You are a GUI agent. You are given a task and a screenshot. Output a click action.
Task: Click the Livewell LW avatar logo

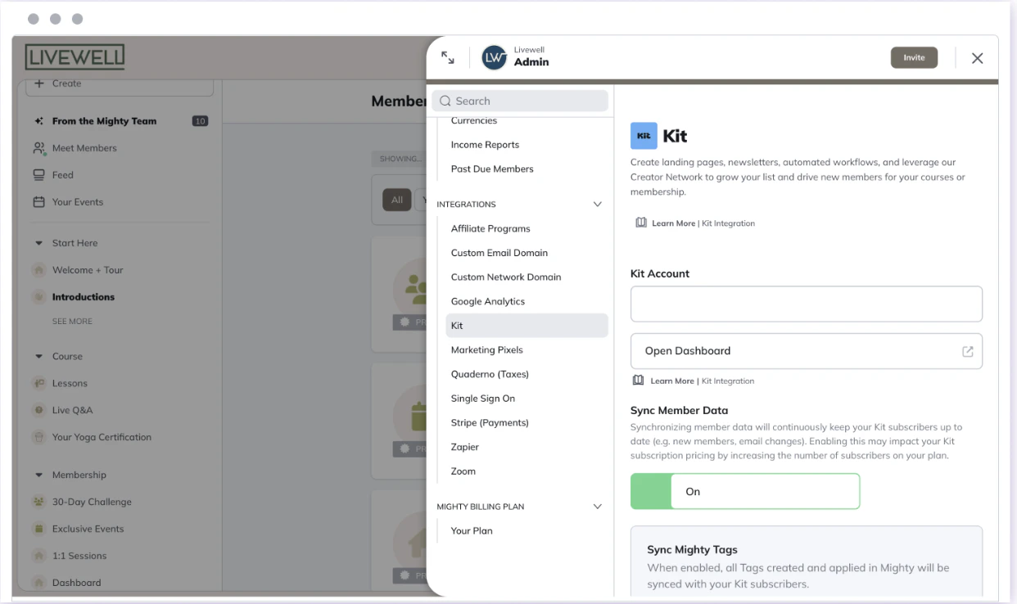(x=495, y=57)
